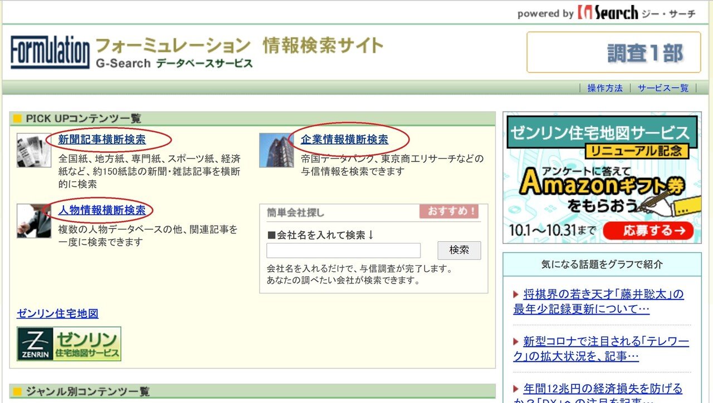Click the company building thumbnail icon
The height and width of the screenshot is (403, 713).
tap(276, 150)
